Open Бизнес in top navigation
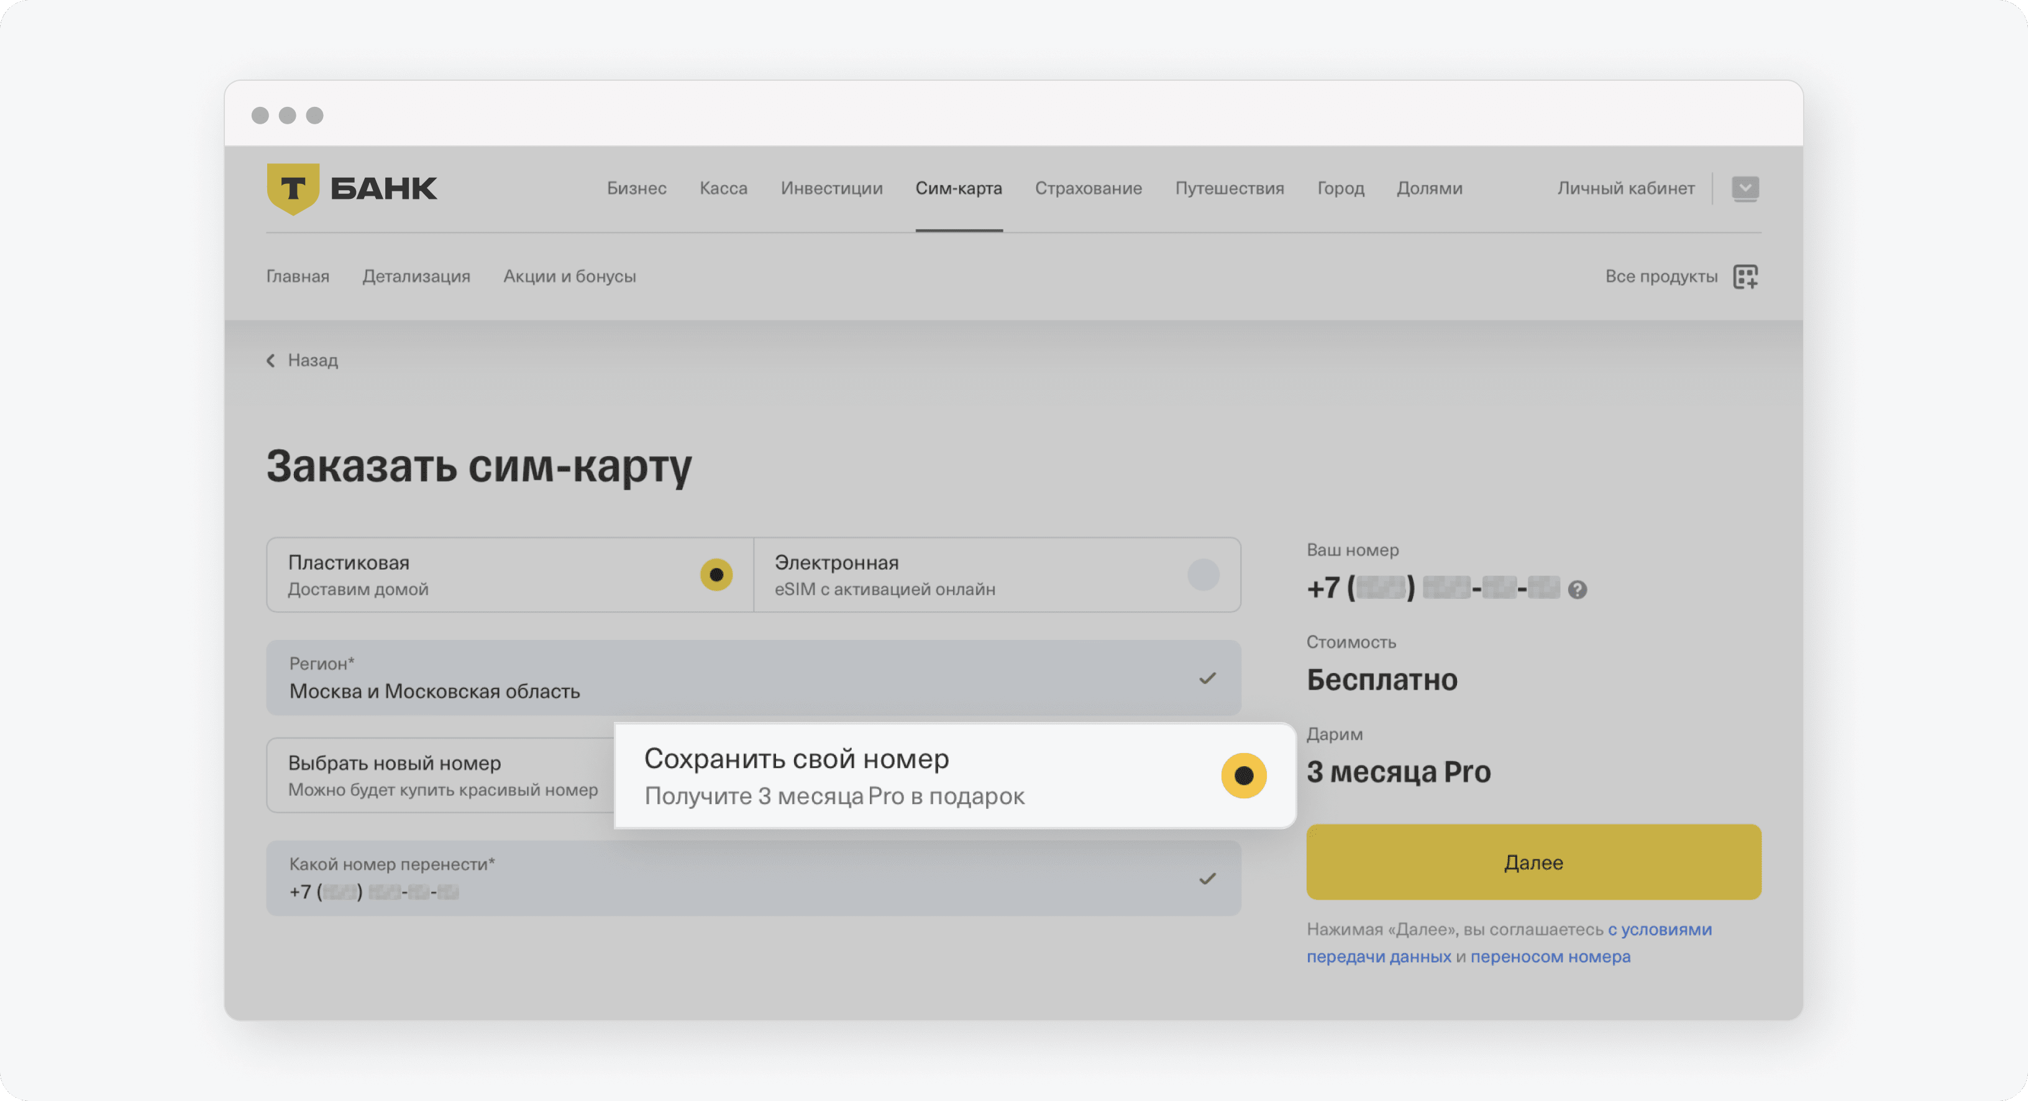 636,188
